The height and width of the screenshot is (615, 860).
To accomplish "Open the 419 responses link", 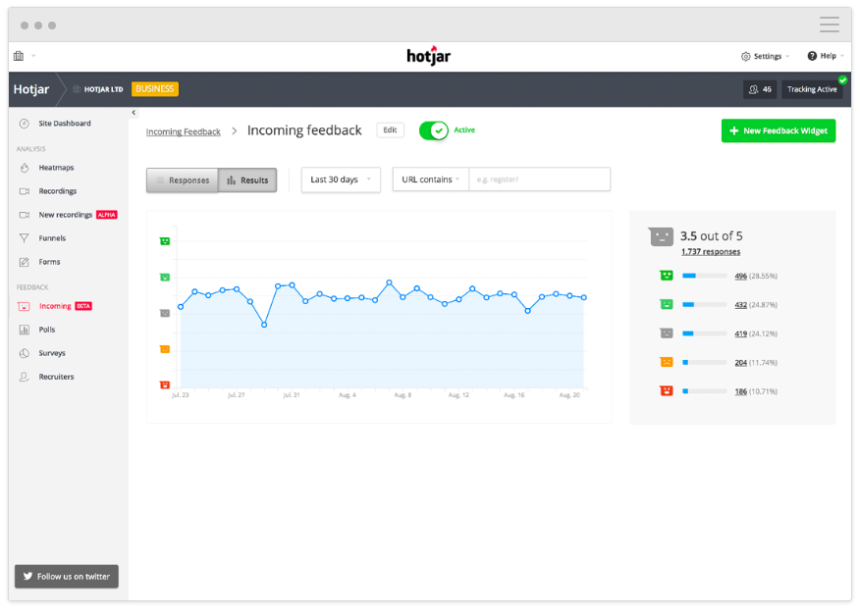I will 741,333.
